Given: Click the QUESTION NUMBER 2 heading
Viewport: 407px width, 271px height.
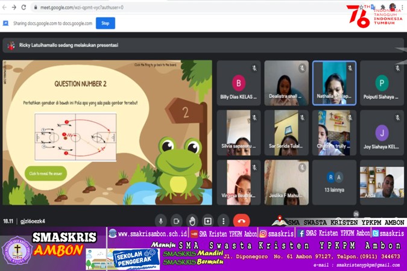Looking at the screenshot, I should [80, 84].
